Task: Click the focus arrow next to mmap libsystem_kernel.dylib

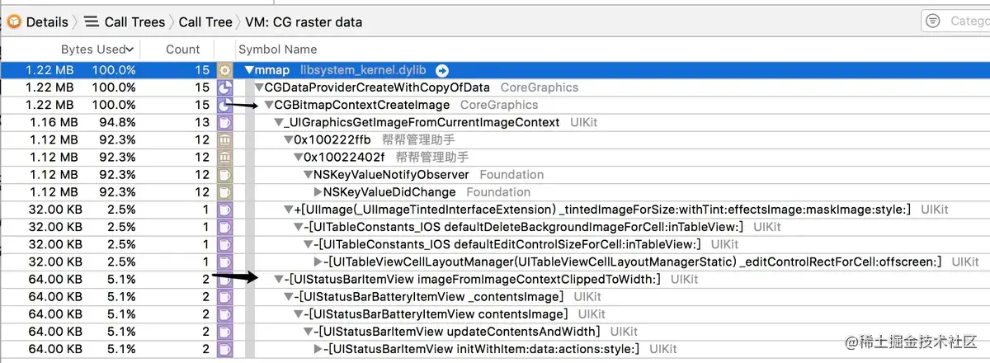Action: [x=442, y=71]
